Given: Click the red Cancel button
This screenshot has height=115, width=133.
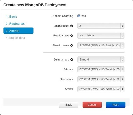Looking at the screenshot, I should pyautogui.click(x=92, y=105).
